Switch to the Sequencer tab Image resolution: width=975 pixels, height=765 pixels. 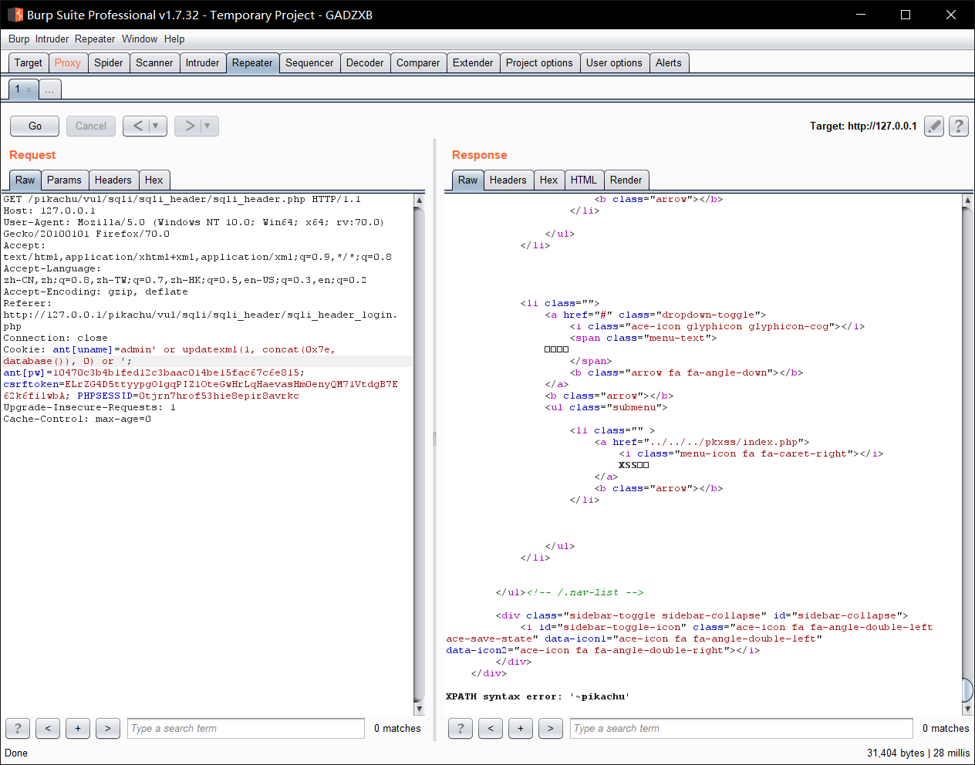(309, 63)
